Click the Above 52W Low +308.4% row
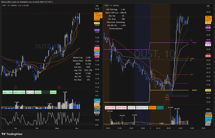Viewport: 215px width, 138px height. tap(116, 13)
